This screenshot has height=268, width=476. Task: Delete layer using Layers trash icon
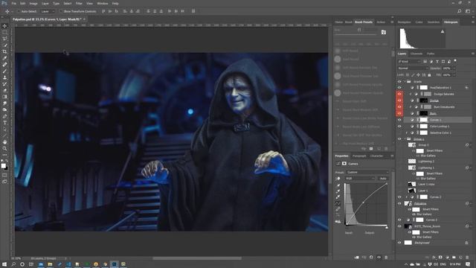tap(467, 258)
